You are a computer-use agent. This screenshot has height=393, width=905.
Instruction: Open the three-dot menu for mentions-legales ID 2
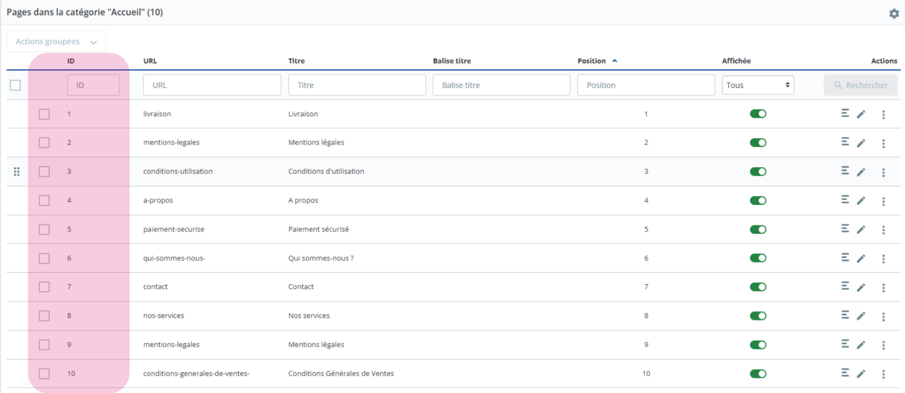[883, 143]
